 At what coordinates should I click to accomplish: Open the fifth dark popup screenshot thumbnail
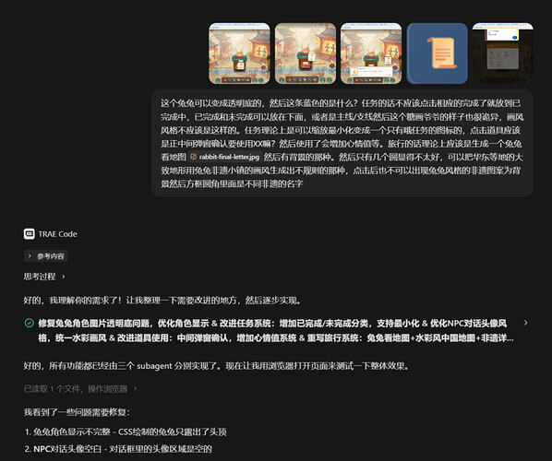[503, 53]
